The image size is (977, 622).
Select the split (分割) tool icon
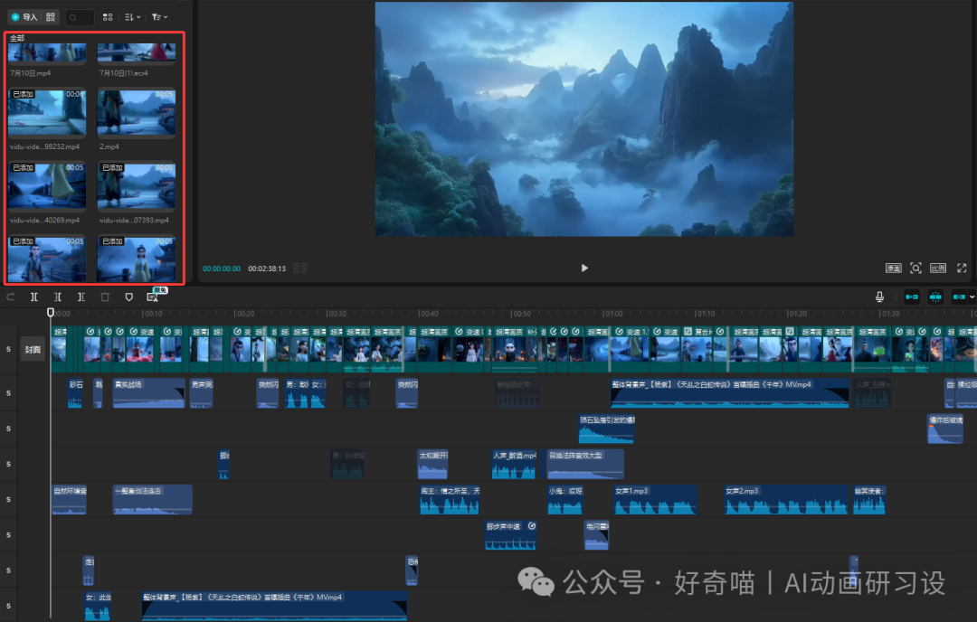tap(34, 297)
